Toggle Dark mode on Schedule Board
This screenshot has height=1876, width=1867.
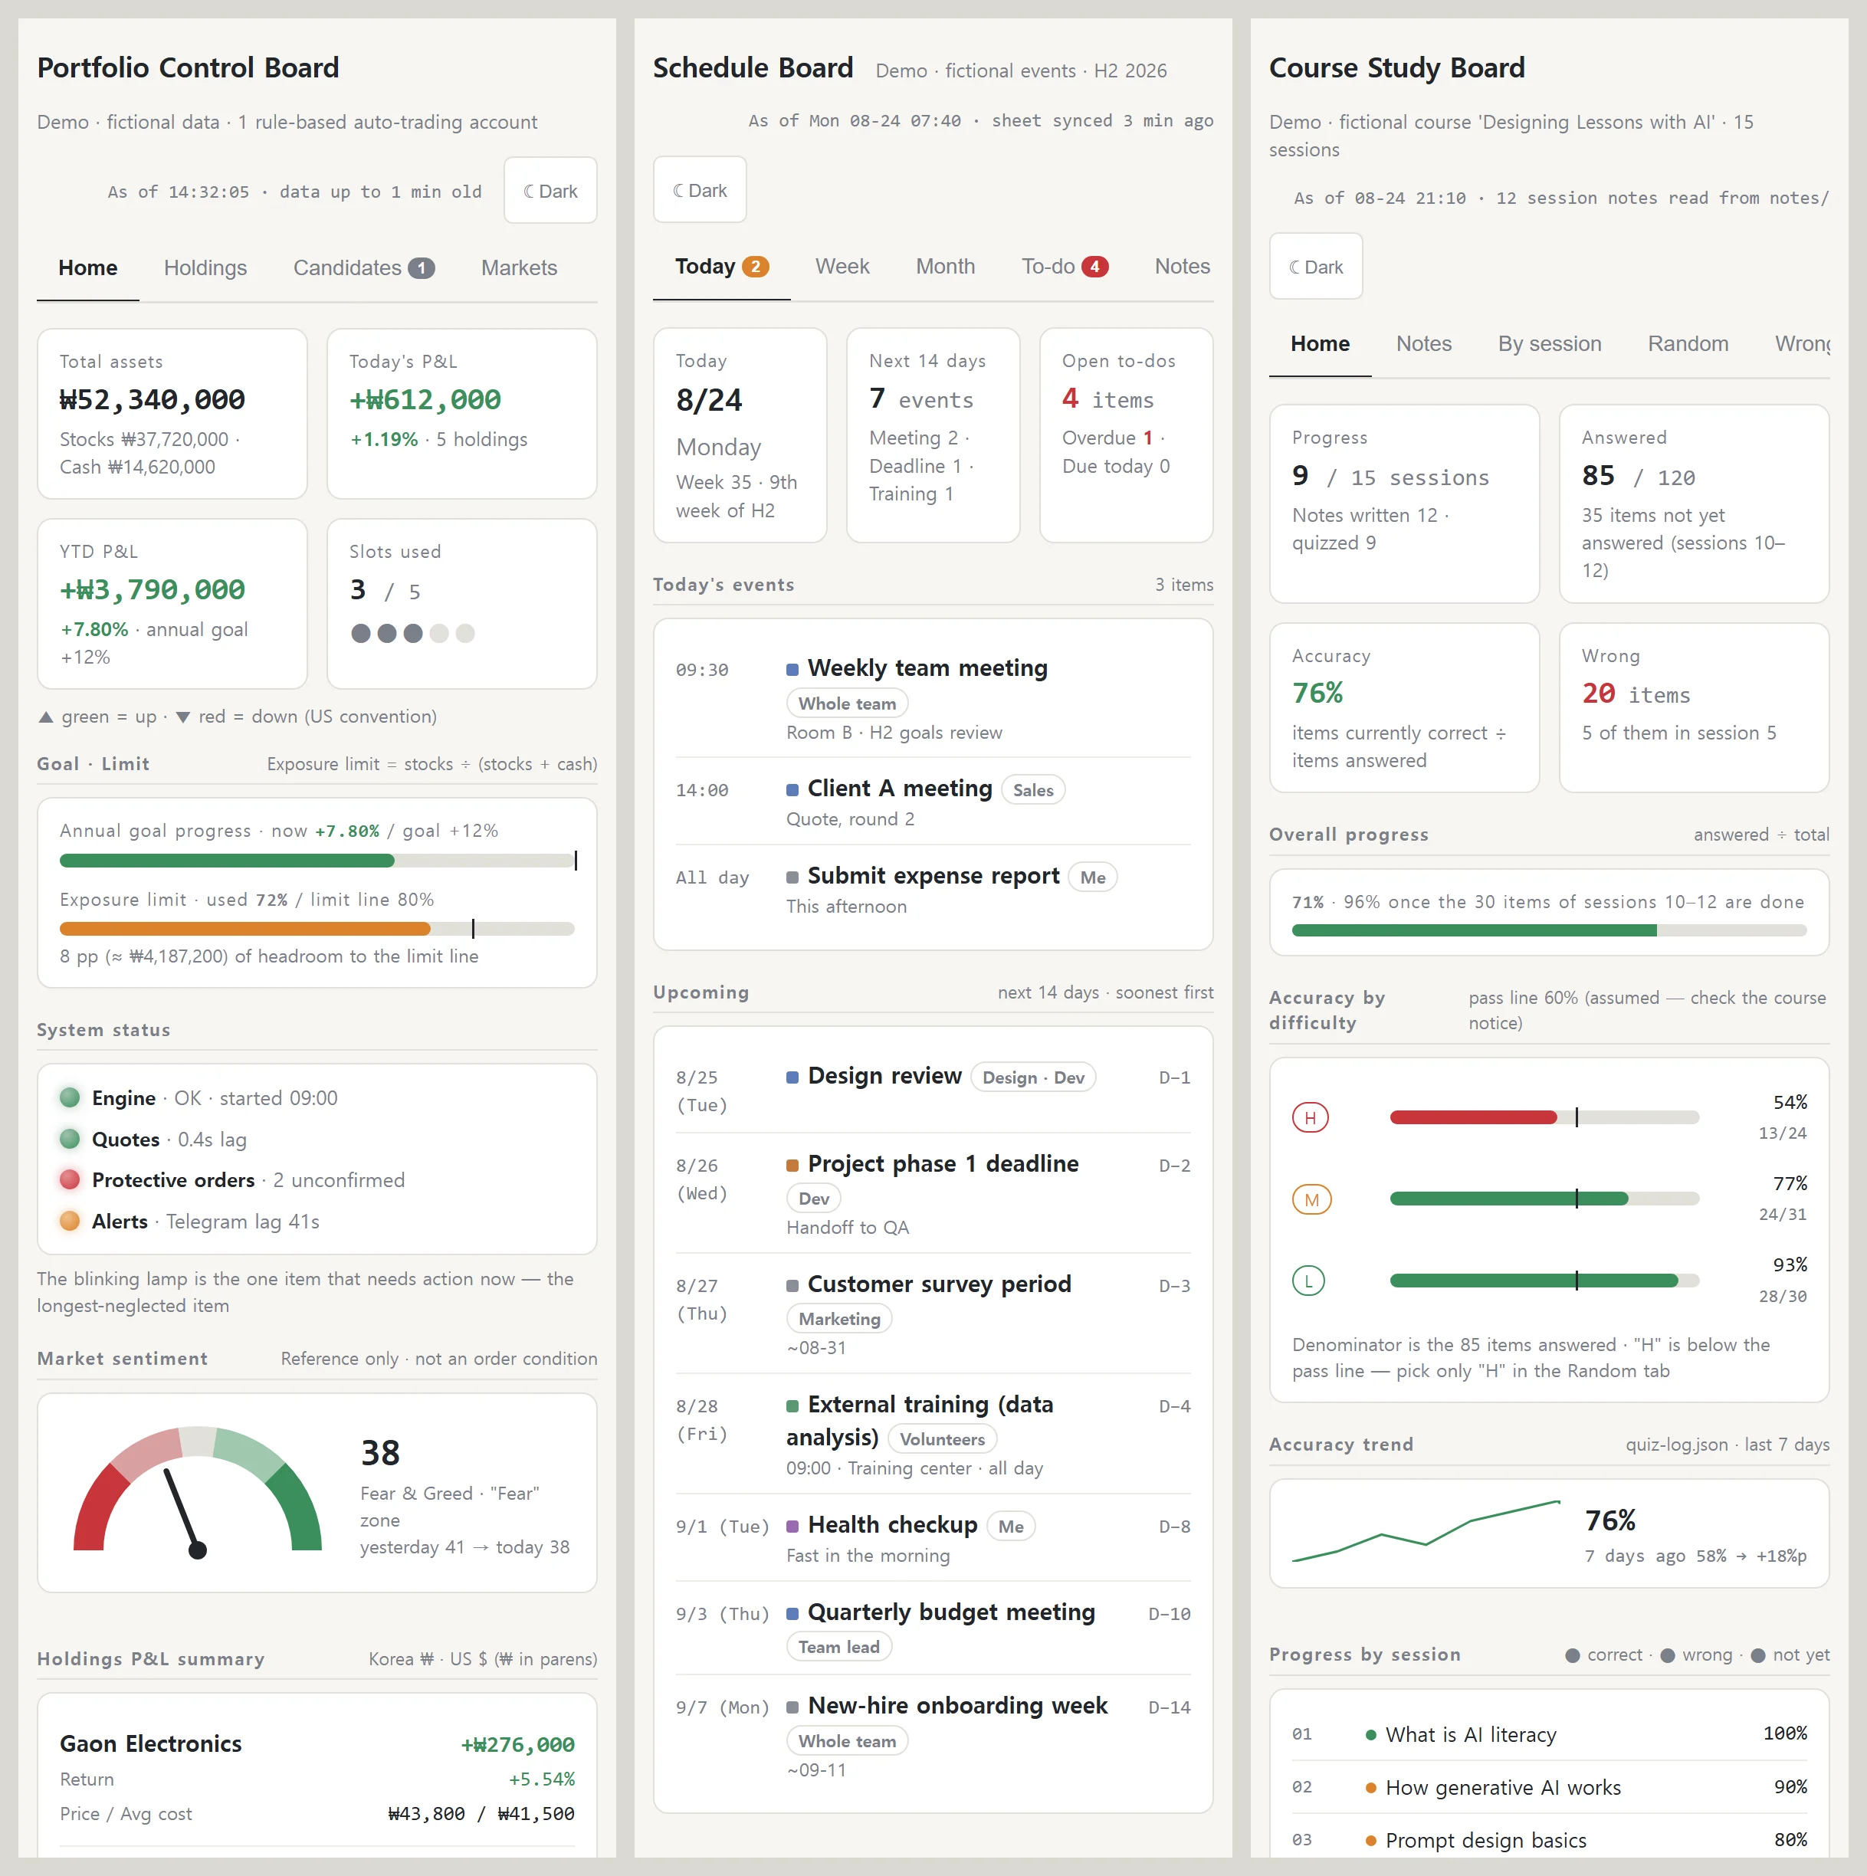click(699, 189)
